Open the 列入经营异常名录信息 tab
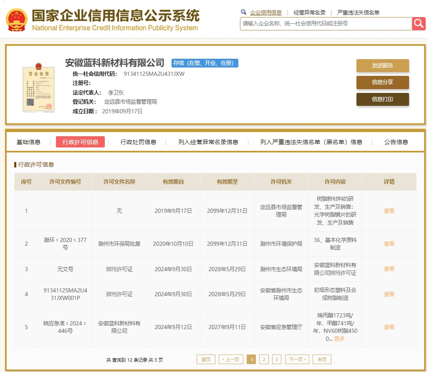 coord(208,142)
